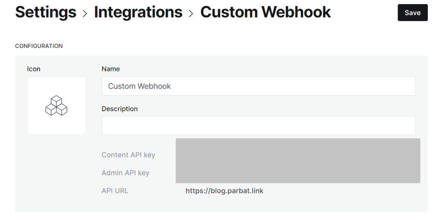Select the API URL https://blog.parbat.link text

click(224, 191)
